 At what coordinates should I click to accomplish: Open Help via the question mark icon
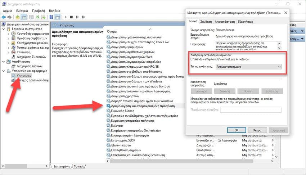point(51,17)
